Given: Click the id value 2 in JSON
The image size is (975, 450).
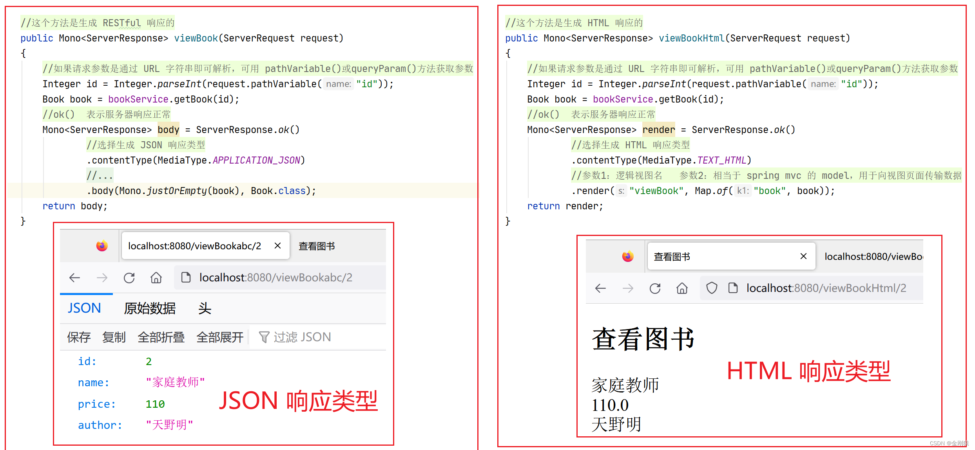Looking at the screenshot, I should [149, 362].
